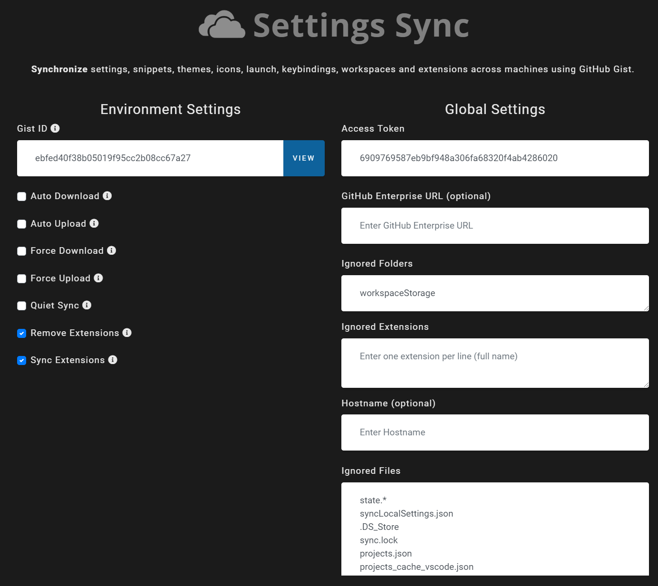
Task: Enable Quiet Sync
Action: click(x=21, y=306)
